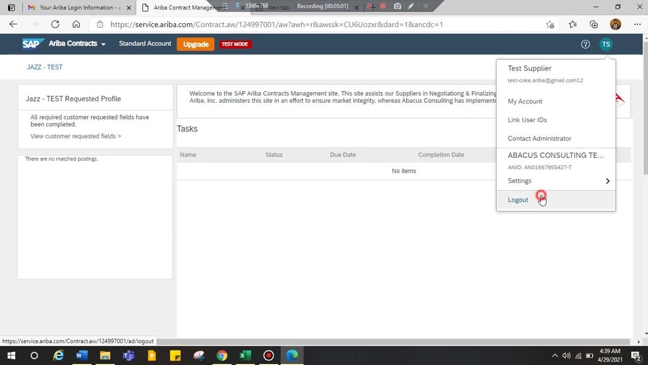Open the volume control
The width and height of the screenshot is (648, 365).
tap(566, 355)
